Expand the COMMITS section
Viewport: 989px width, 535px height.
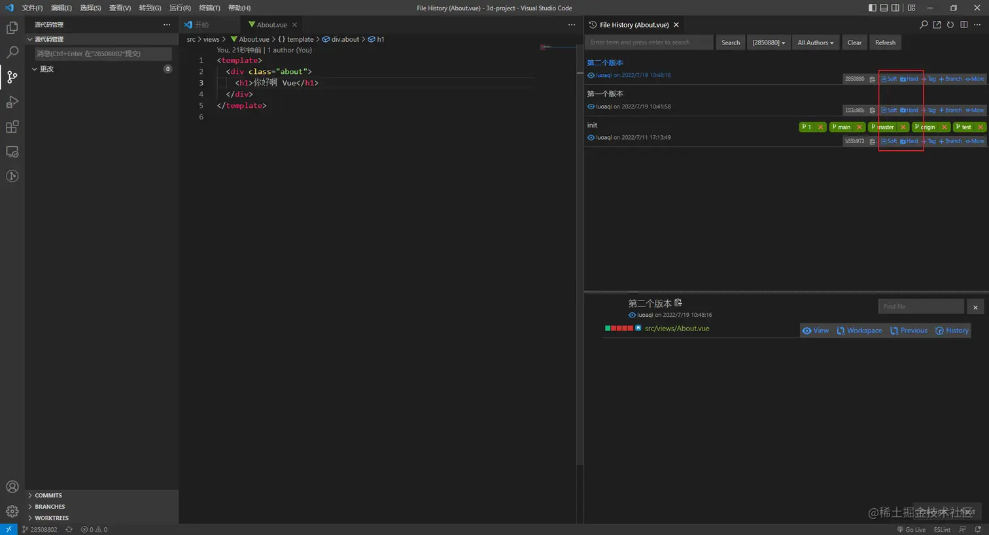coord(48,495)
